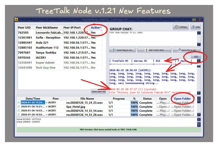218x147 pixels.
Task: Click the Help question mark button
Action: point(195,27)
